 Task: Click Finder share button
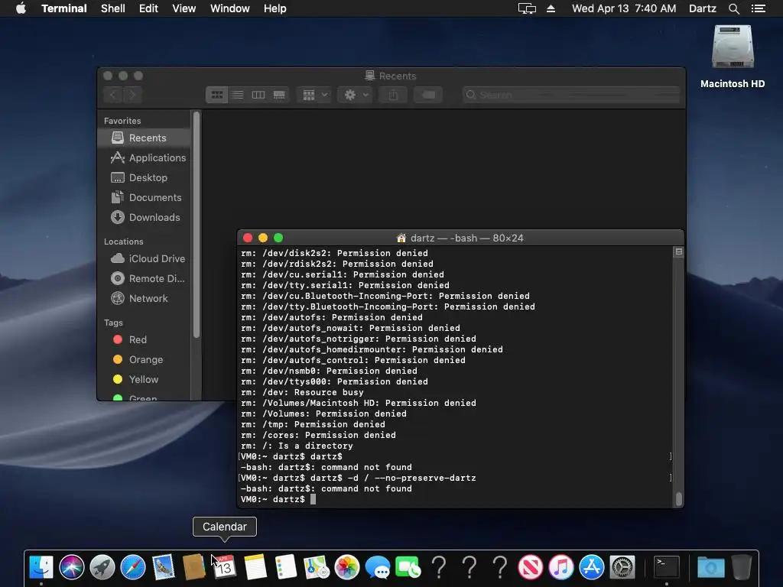[394, 95]
